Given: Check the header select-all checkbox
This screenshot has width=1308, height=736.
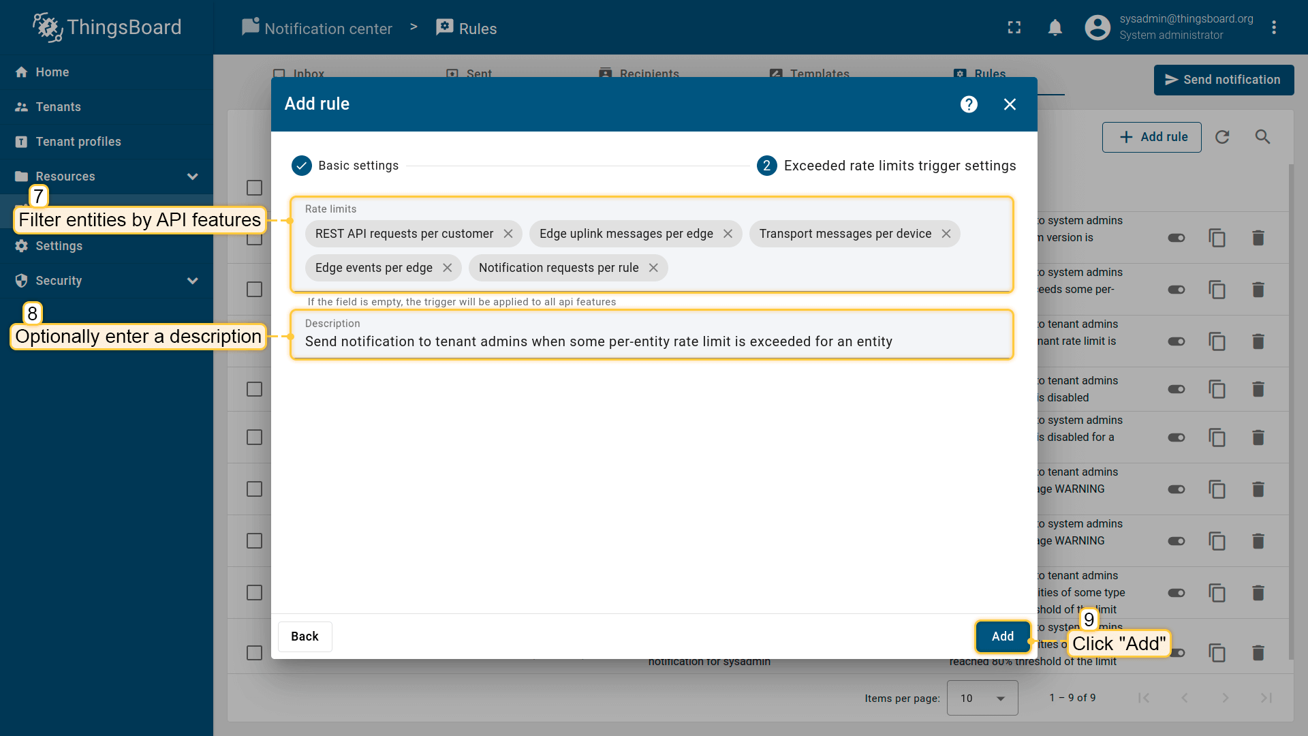Looking at the screenshot, I should 254,187.
